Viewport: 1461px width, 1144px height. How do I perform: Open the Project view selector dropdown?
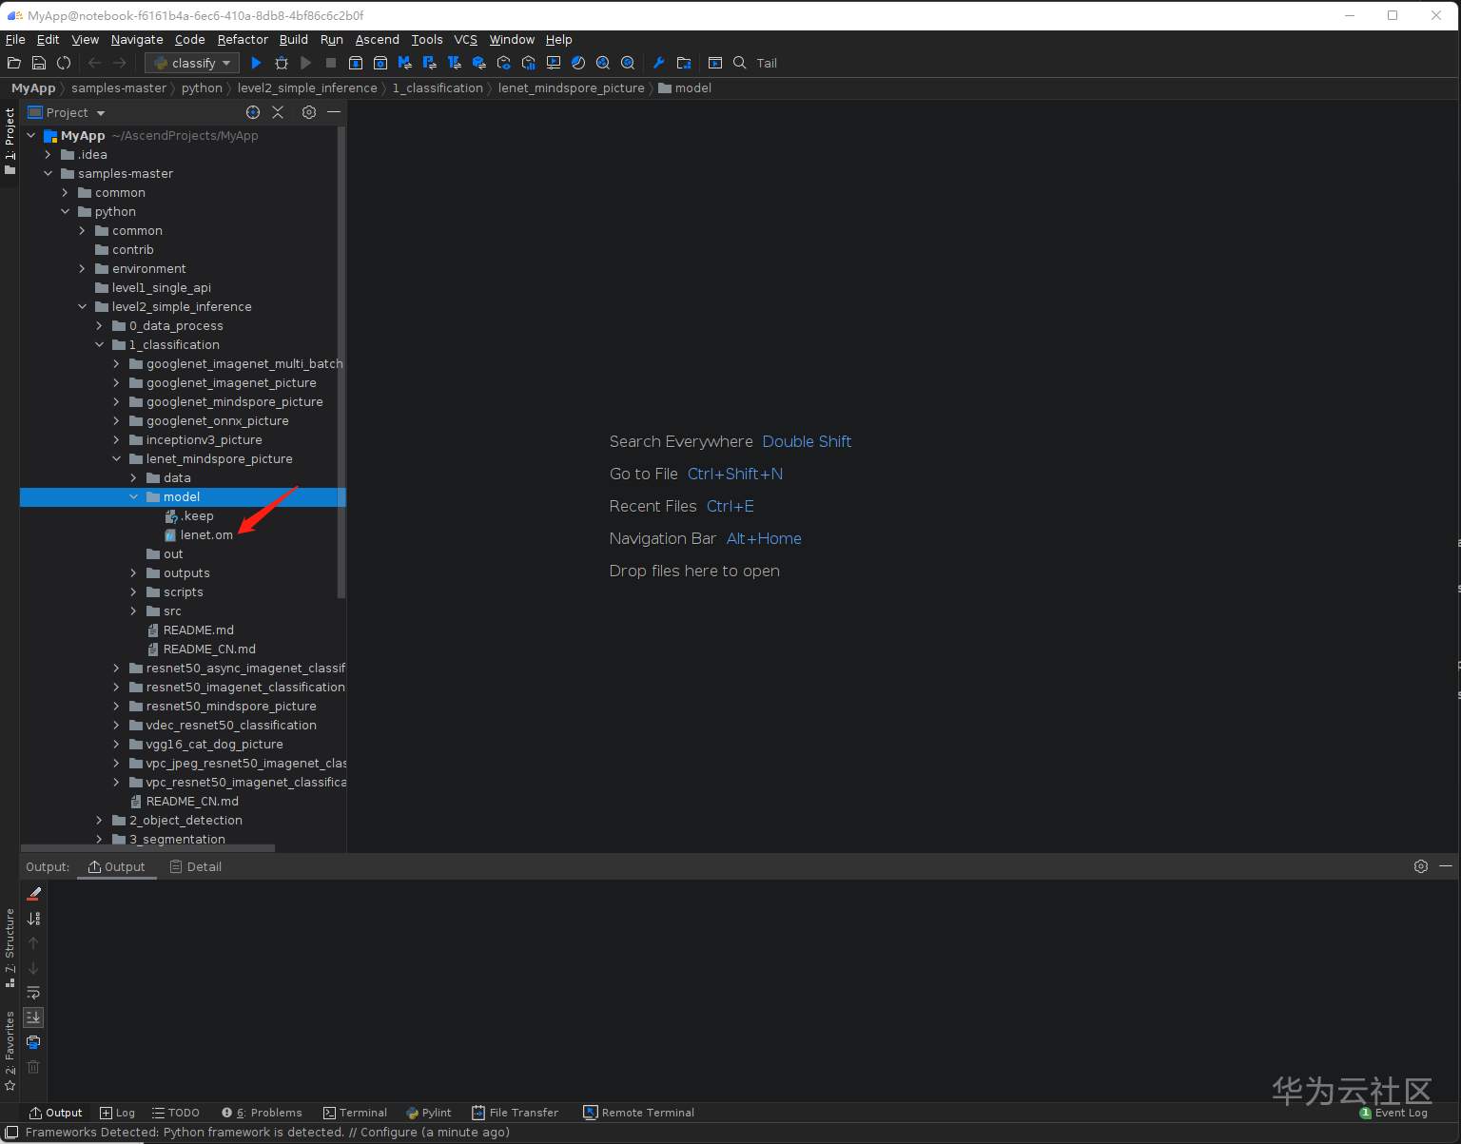point(67,112)
